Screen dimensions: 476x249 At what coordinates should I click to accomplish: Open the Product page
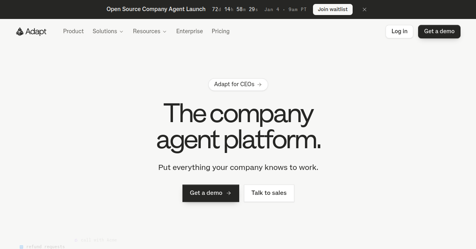73,31
